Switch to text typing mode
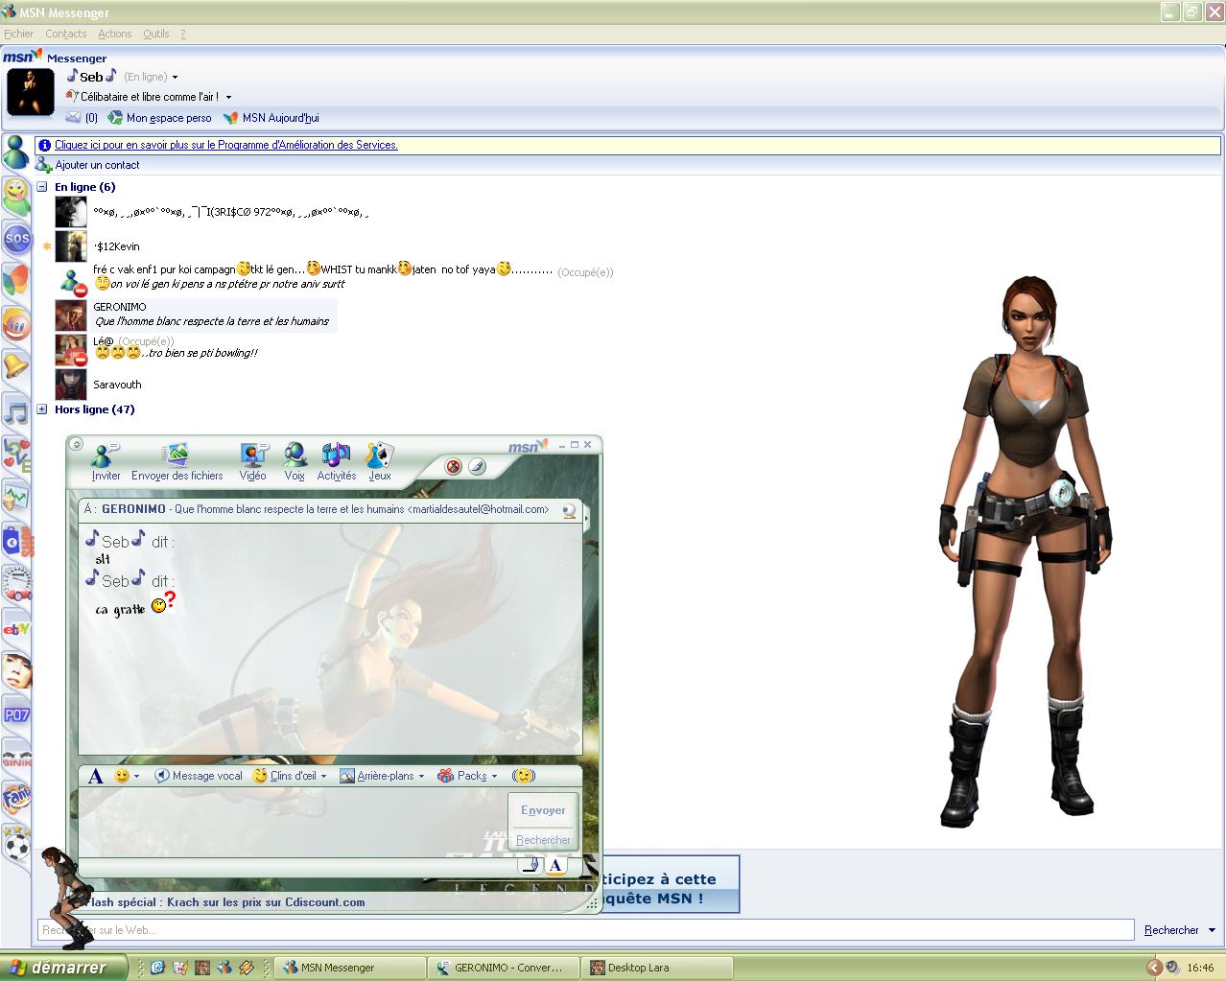 coord(554,865)
